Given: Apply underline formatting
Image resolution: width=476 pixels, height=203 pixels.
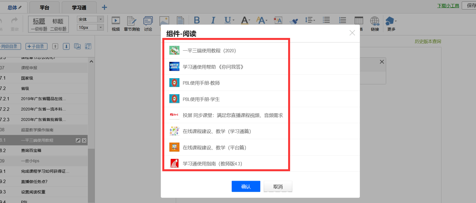Looking at the screenshot, I should (227, 20).
